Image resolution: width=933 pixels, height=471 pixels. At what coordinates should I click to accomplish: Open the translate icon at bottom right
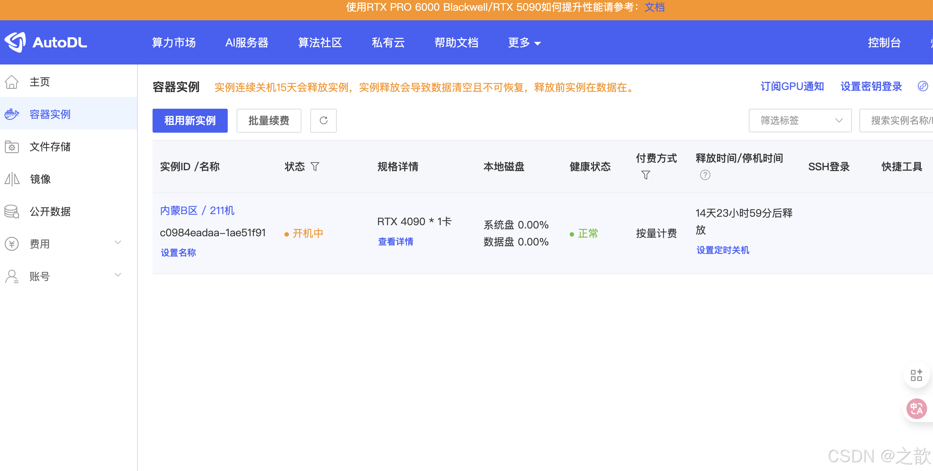tap(916, 408)
